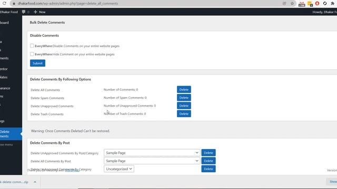The width and height of the screenshot is (337, 189).
Task: Delete button for Delete All Comments
Action: [x=184, y=90]
